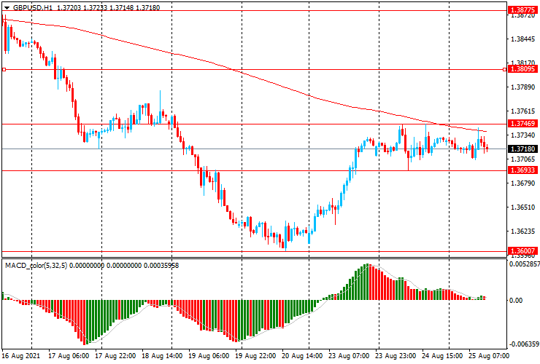Screen dimensions: 540x364
Task: Select the 1.36933 red price level label
Action: [522, 170]
